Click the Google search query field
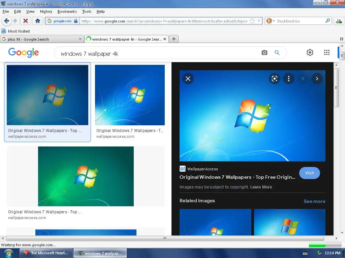Viewport: 345px width, 258px height. coord(158,53)
